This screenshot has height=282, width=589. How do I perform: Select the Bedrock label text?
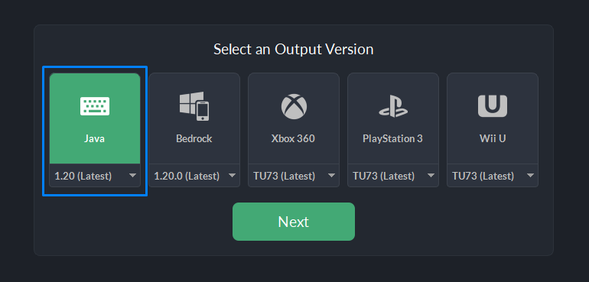click(194, 138)
